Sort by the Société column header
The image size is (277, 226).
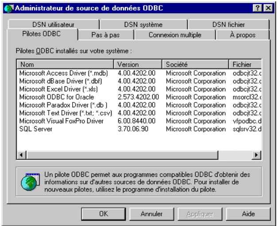[x=196, y=64]
